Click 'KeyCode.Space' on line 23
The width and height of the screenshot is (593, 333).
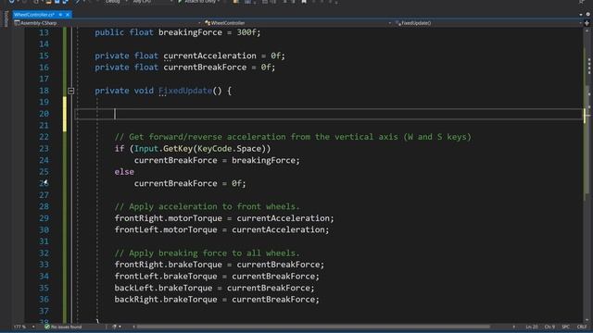click(x=229, y=149)
